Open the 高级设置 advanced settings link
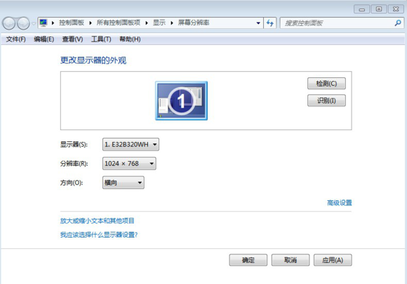The width and height of the screenshot is (407, 284). tap(340, 202)
